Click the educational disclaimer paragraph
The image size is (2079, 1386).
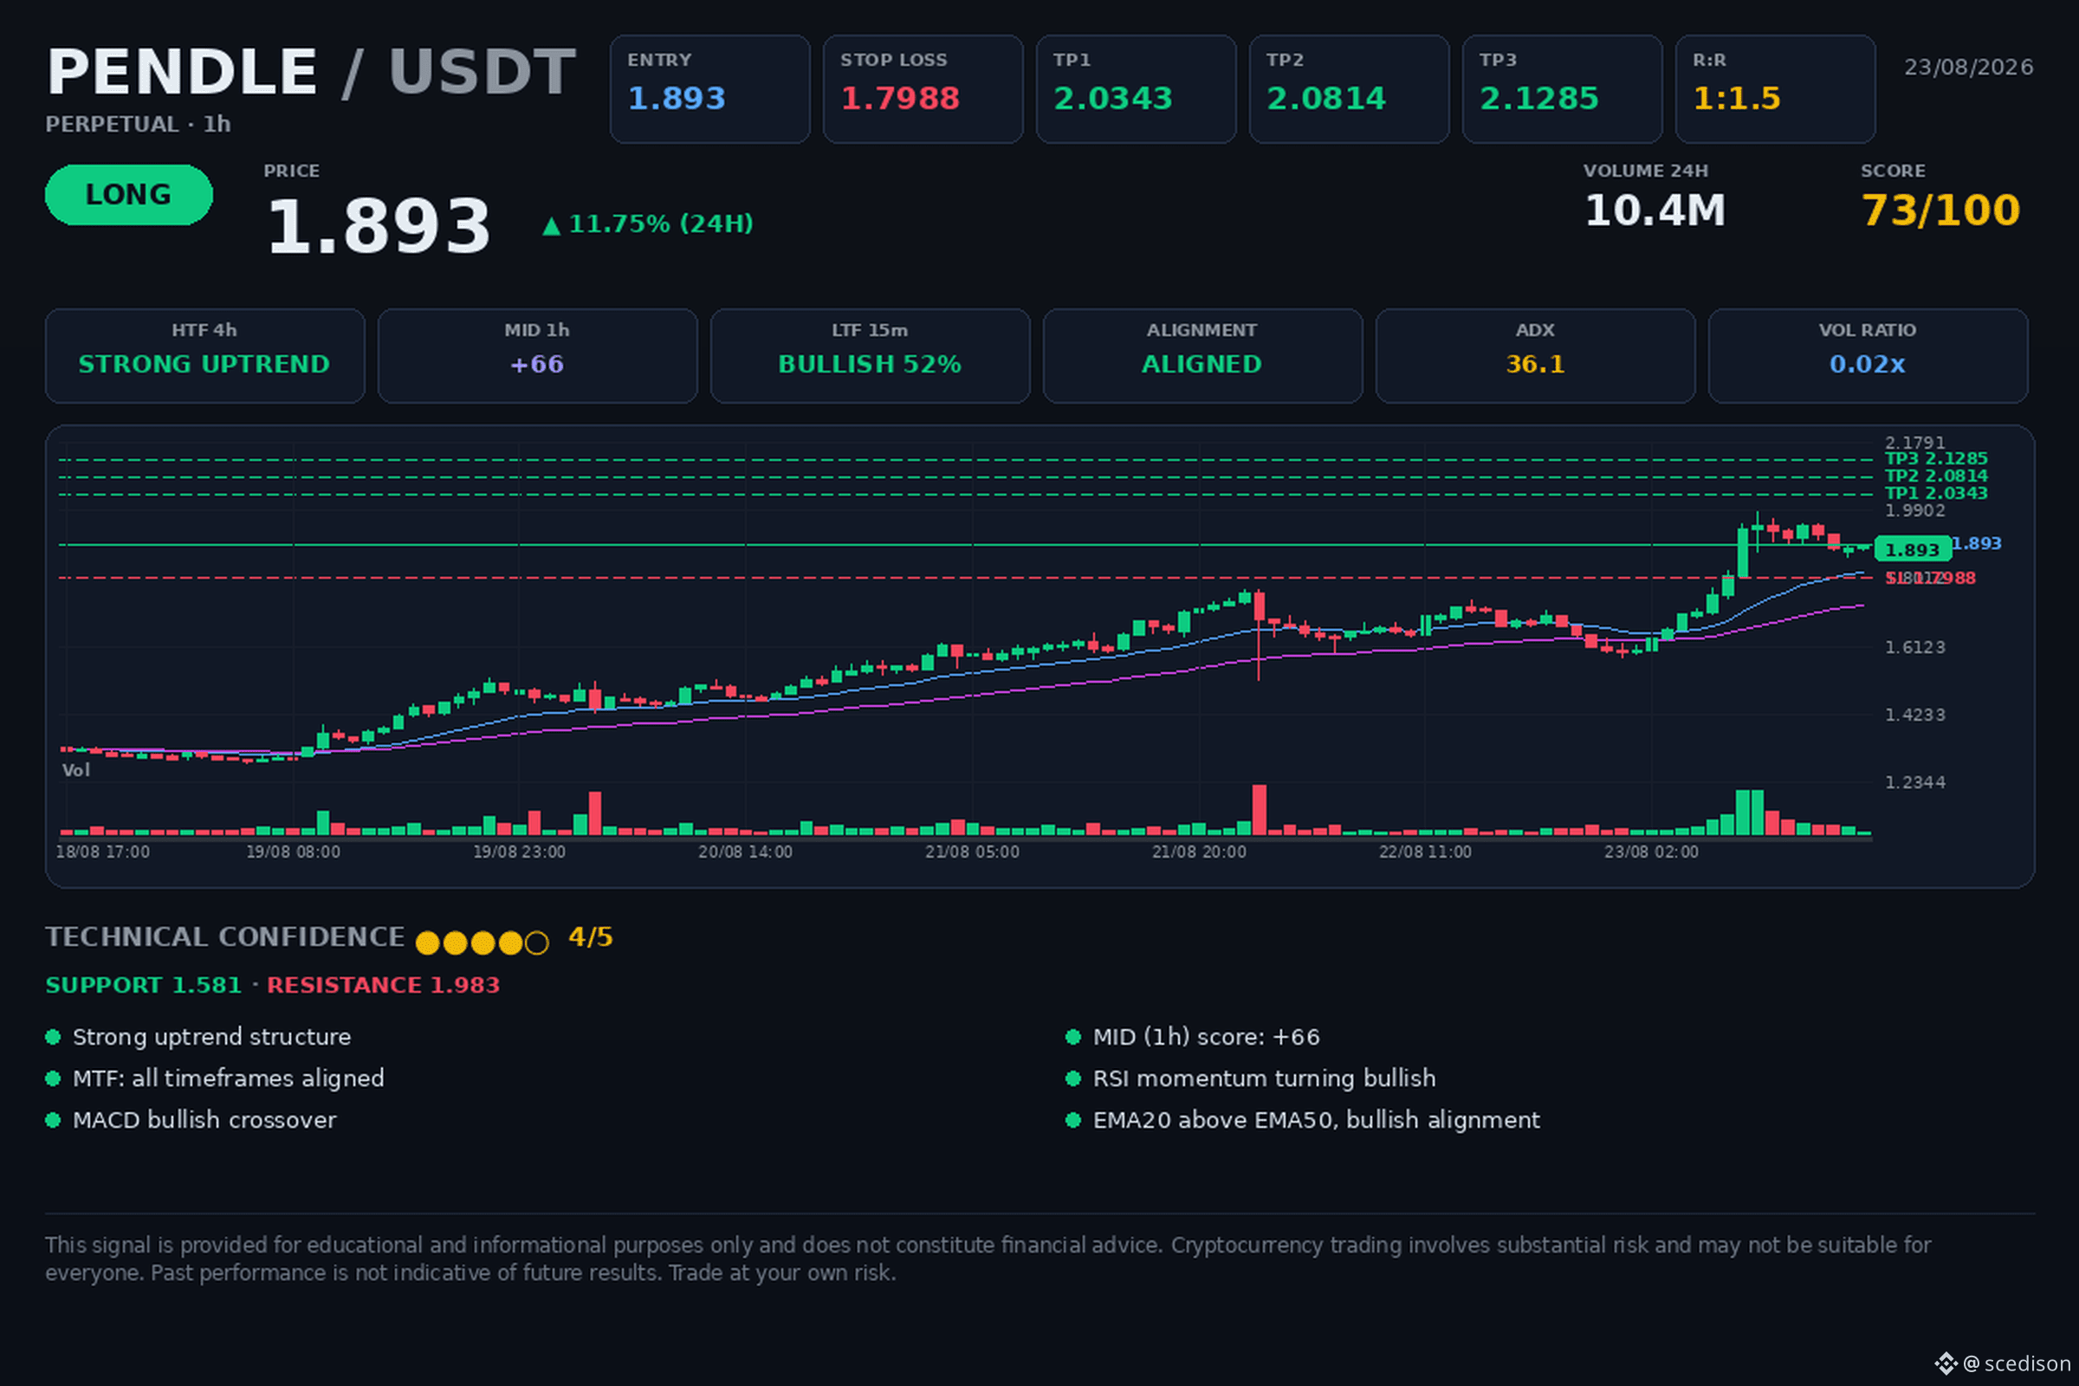tap(988, 1259)
